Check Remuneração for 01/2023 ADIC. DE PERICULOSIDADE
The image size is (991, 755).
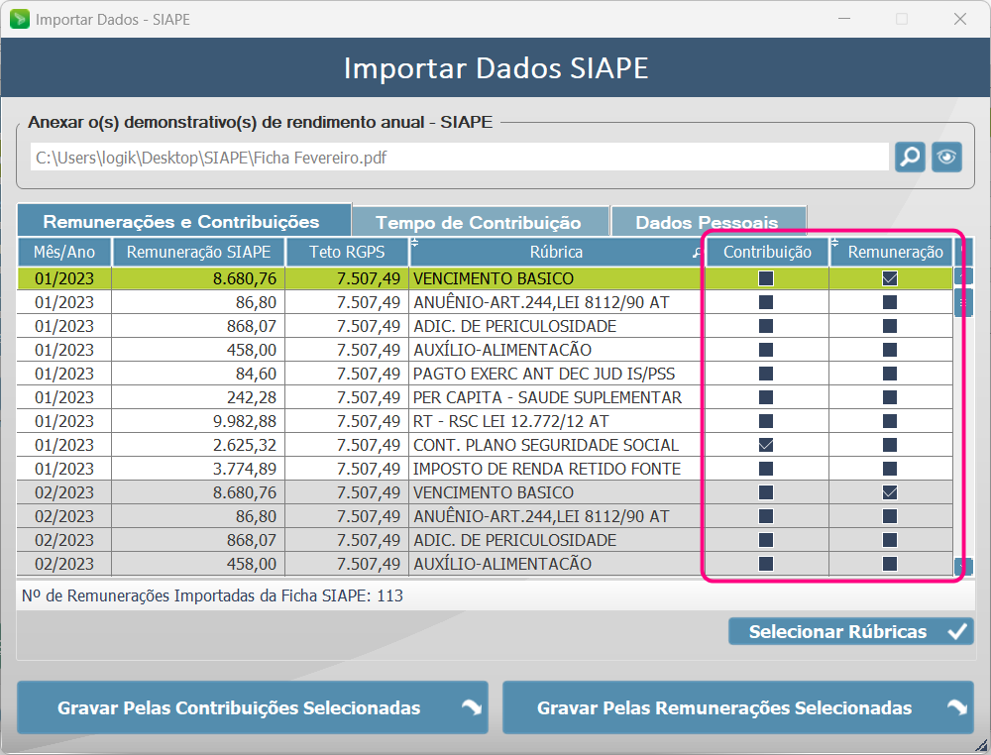[x=890, y=326]
